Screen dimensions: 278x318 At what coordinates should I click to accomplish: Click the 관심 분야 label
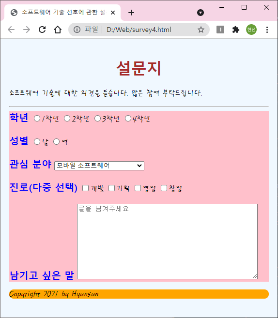(x=31, y=164)
